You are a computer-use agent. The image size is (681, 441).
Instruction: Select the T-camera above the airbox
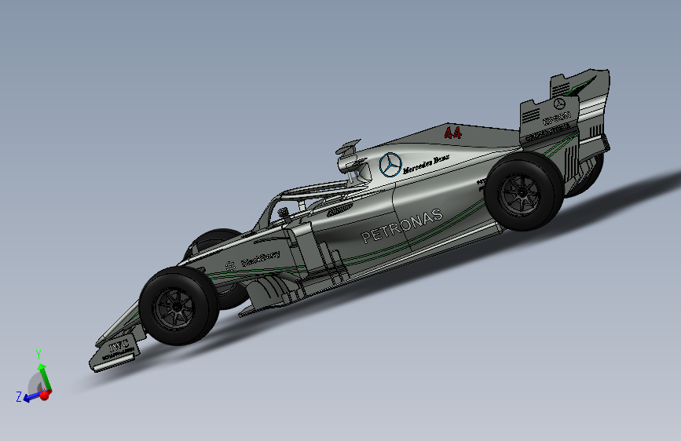click(x=348, y=148)
